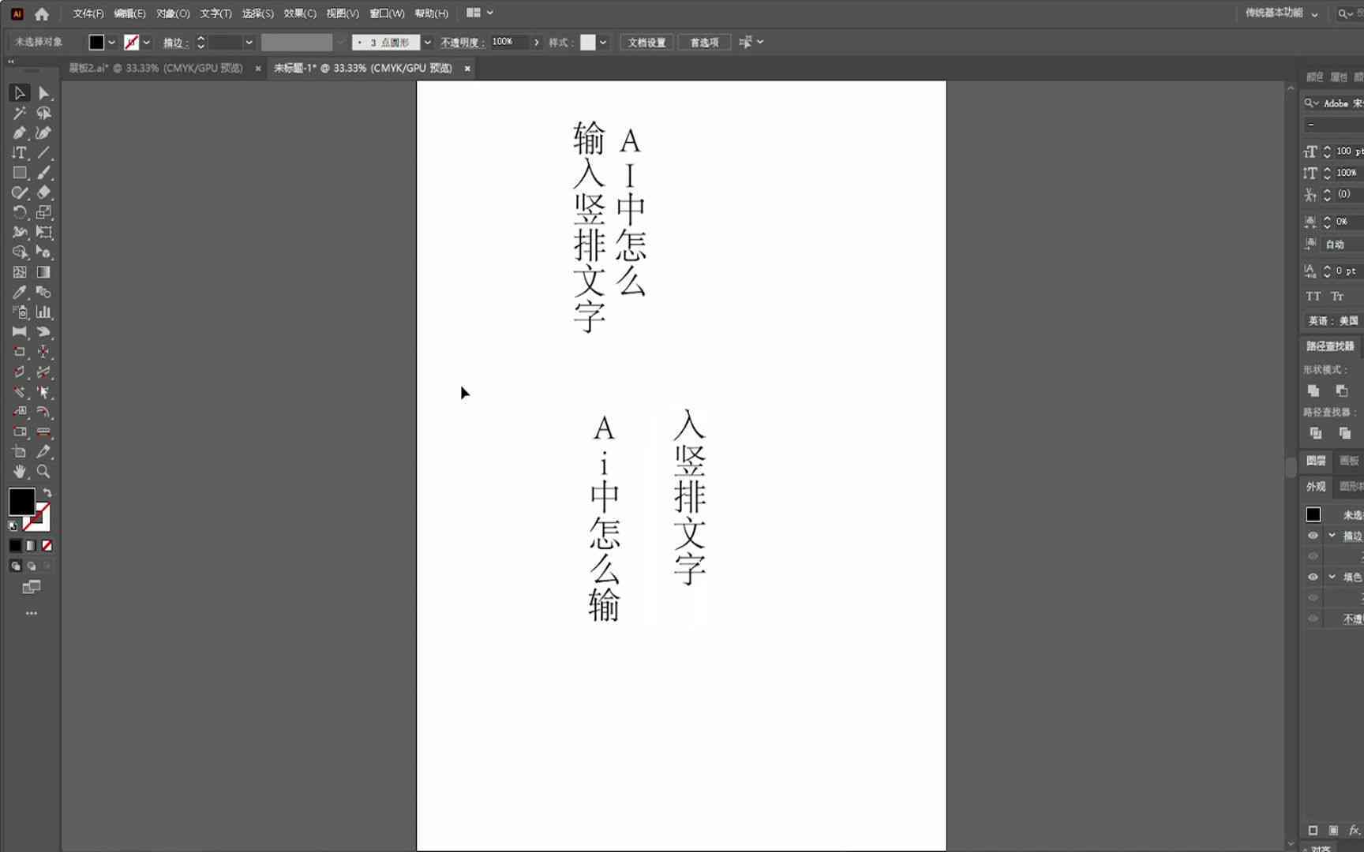Select the Rectangle tool
This screenshot has width=1364, height=852.
click(x=20, y=173)
